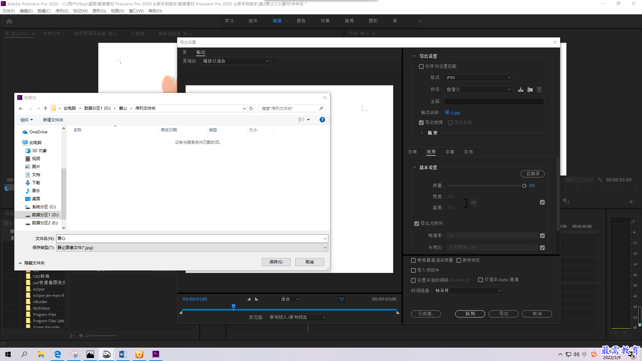Switch to the Effects tab in export settings
The image size is (642, 361).
[x=412, y=152]
